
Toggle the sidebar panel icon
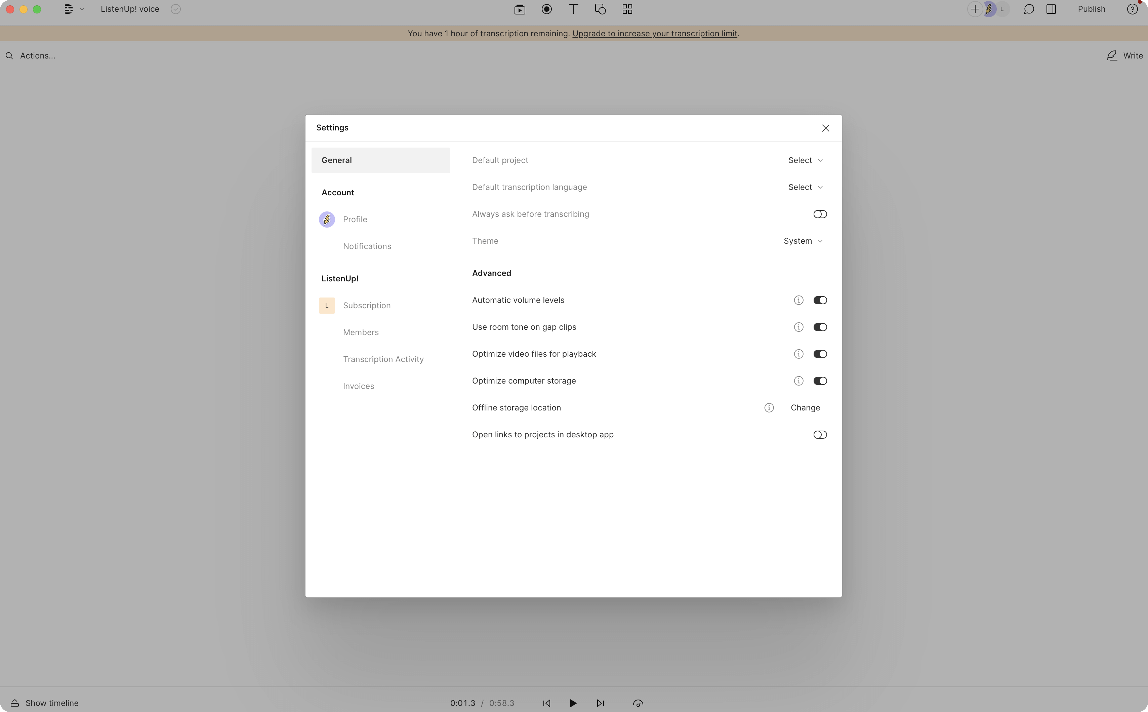(x=1051, y=9)
